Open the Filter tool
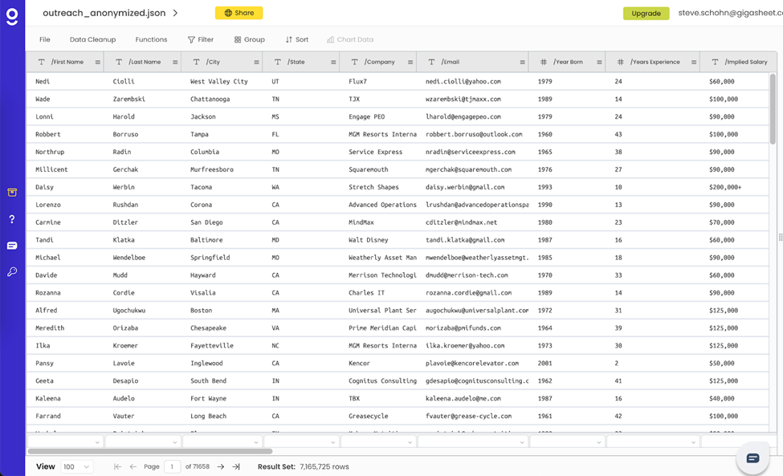 pyautogui.click(x=201, y=39)
